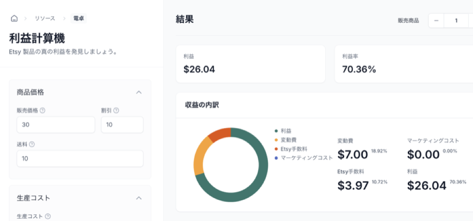
Task: Toggle 変動費 legend item in chart
Action: [x=288, y=140]
